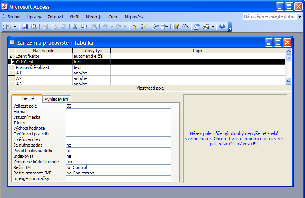Click the scroll down arrow of field list
The height and width of the screenshot is (198, 305).
(x=289, y=82)
